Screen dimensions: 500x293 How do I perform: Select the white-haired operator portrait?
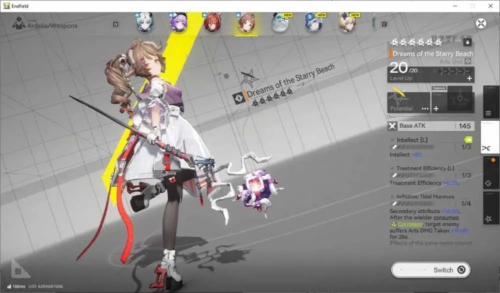(x=145, y=22)
